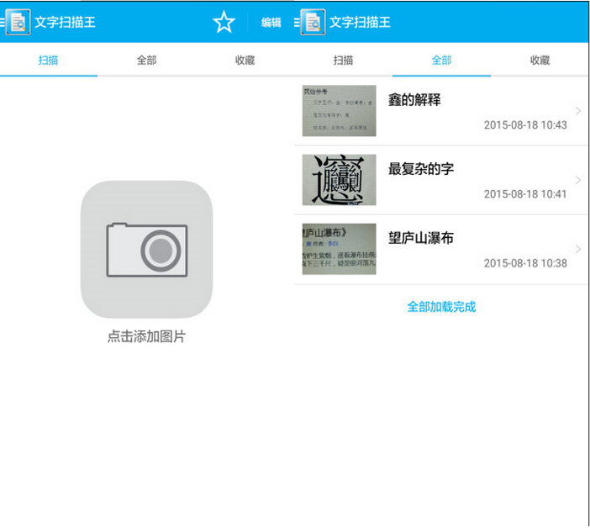The image size is (590, 528).
Task: Tap the camera icon to add a picture
Action: point(147,250)
